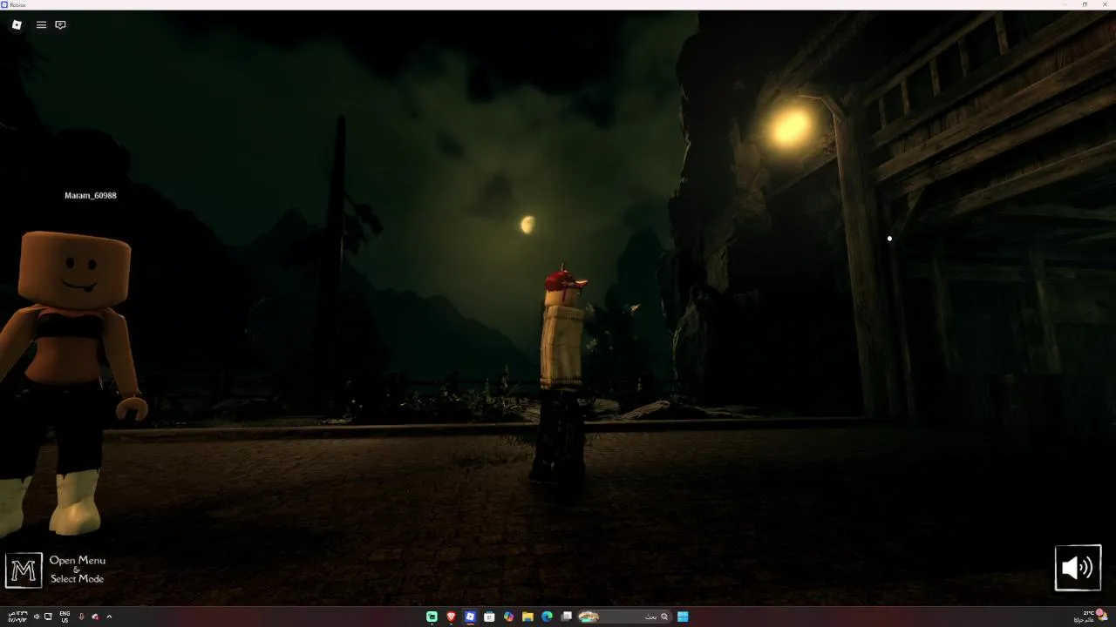1116x627 pixels.
Task: Open the Roblox logo menu
Action: tap(16, 24)
